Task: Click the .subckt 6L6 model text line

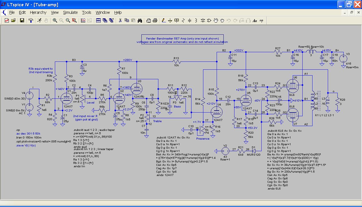Action: 284,131
